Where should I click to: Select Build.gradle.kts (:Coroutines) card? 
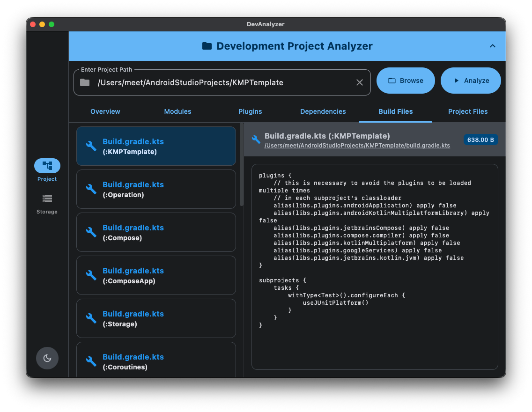click(156, 360)
